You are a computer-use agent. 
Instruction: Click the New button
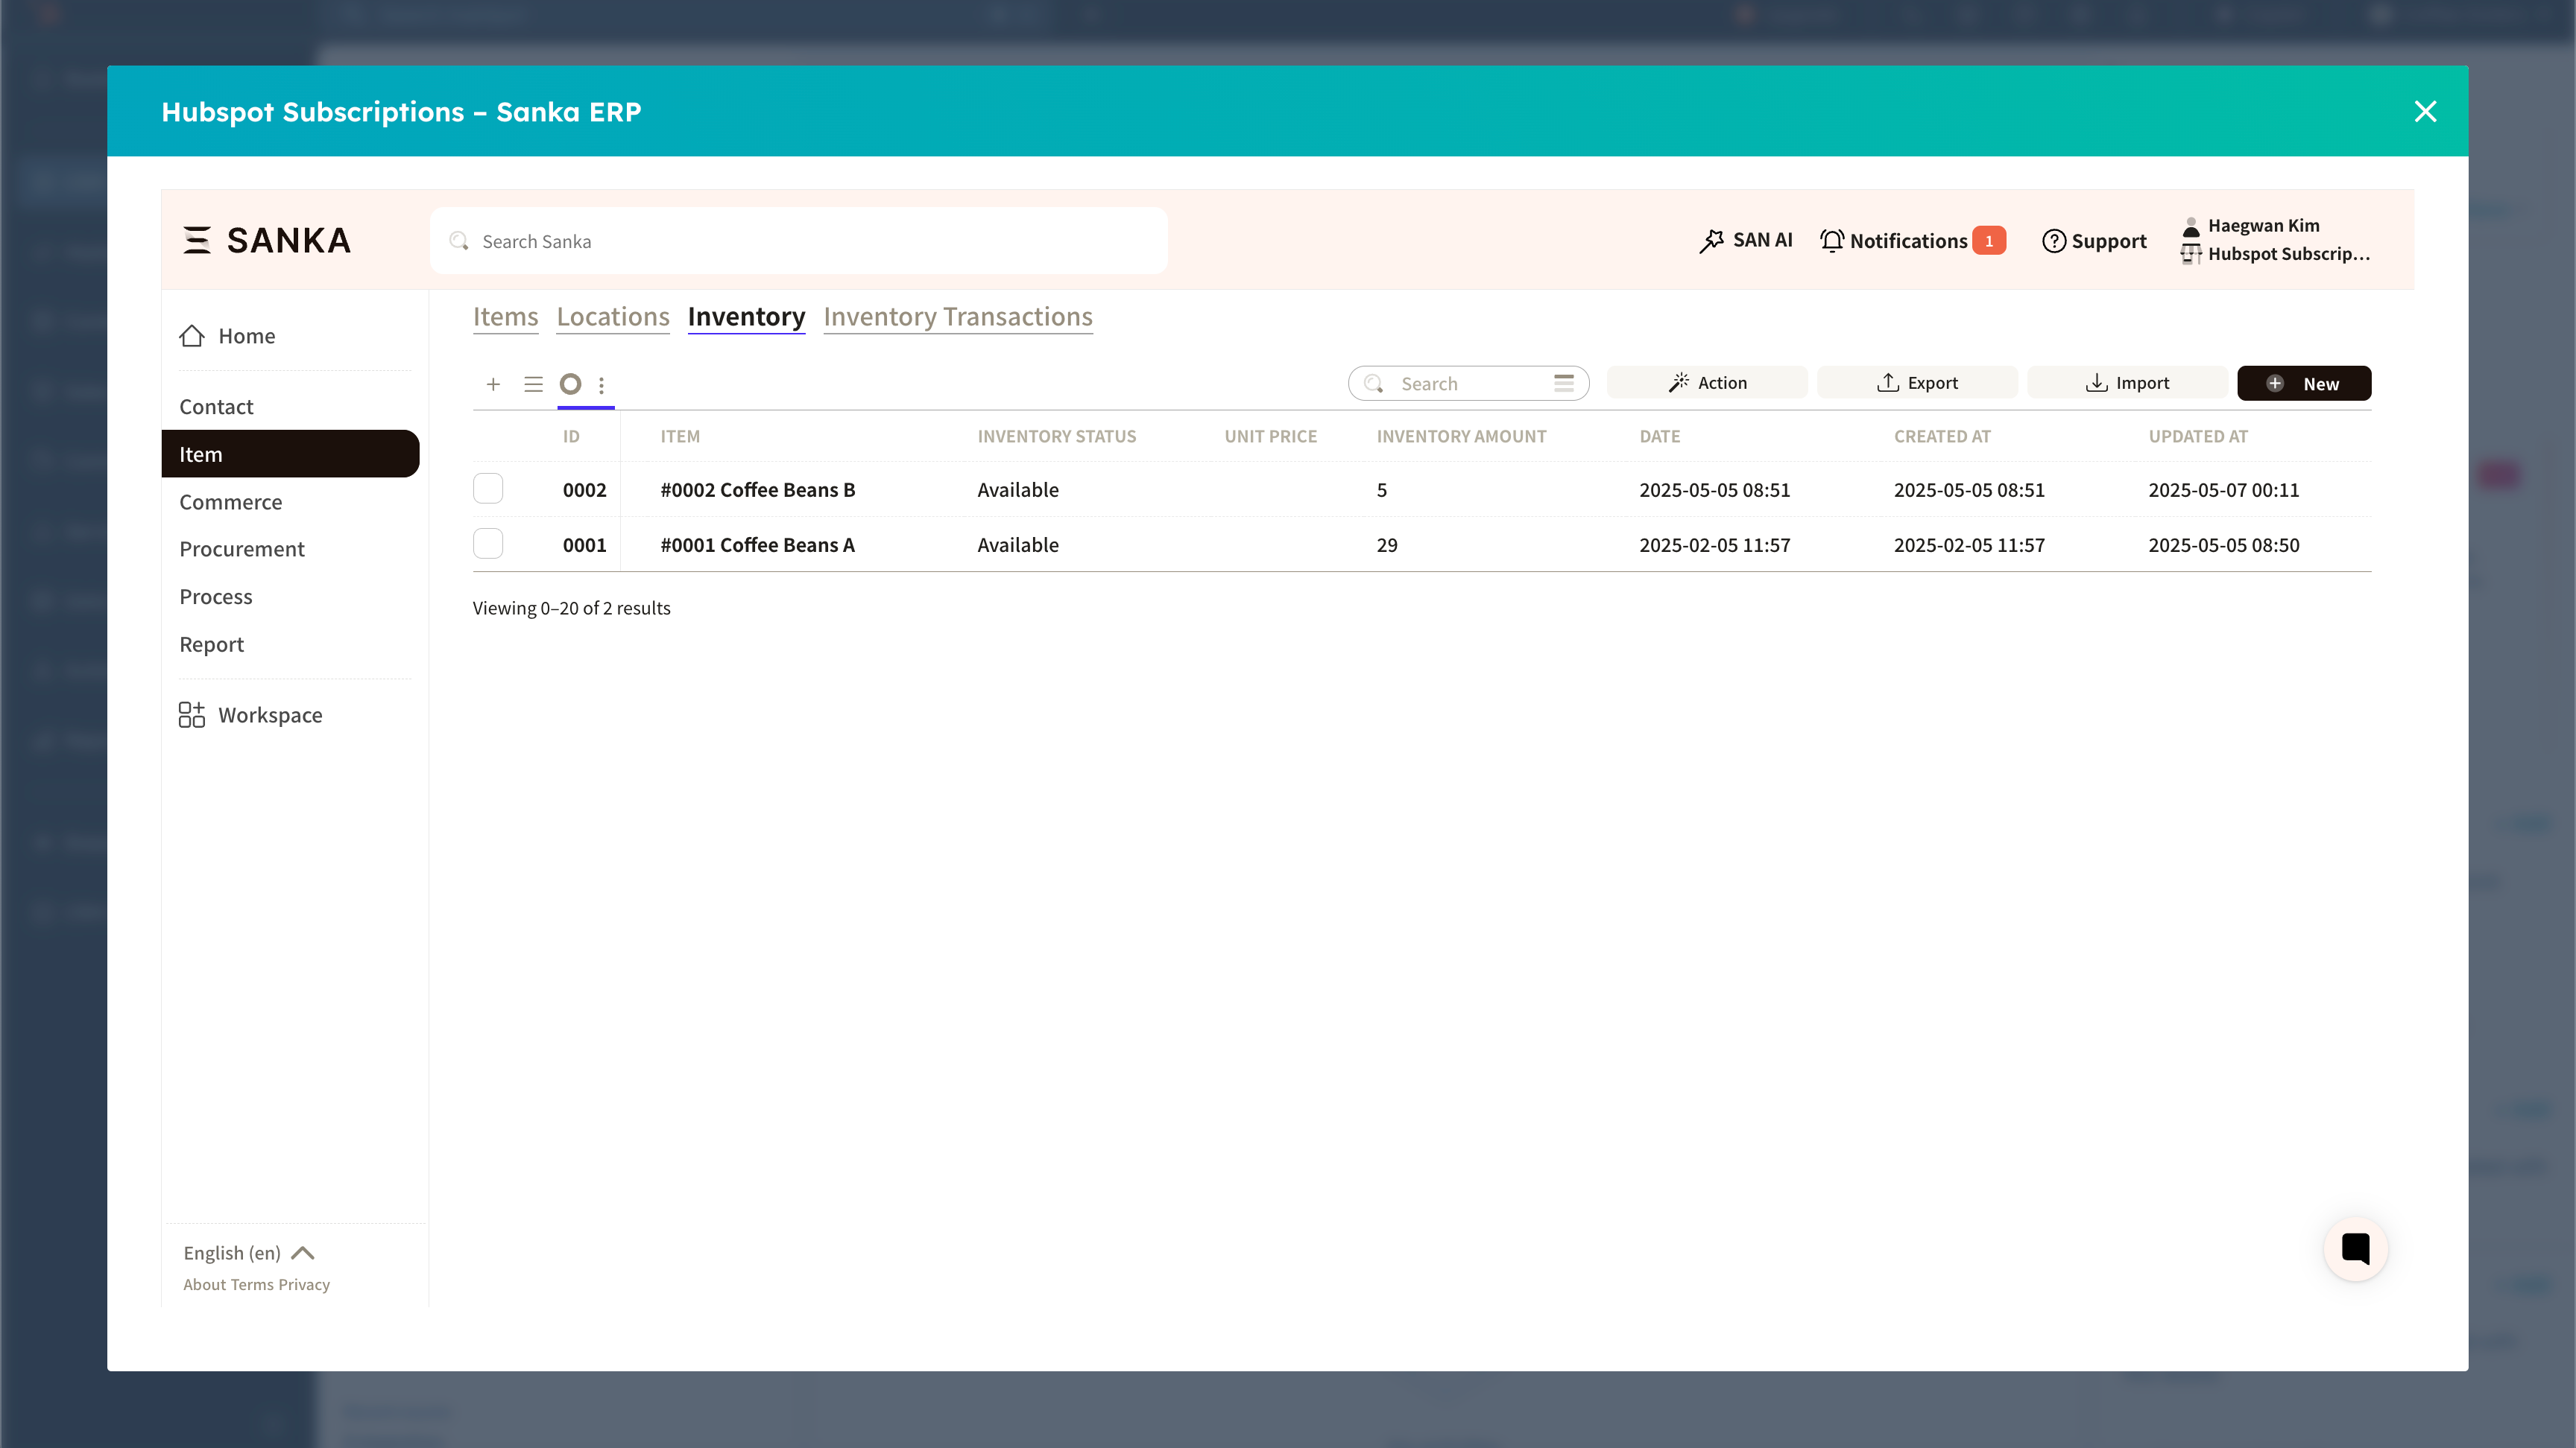[x=2303, y=383]
